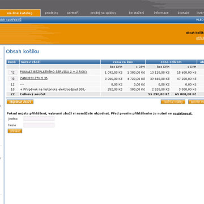204x204 pixels.
Task: Click the 300,00 Kč price cell
Action: tap(138, 90)
